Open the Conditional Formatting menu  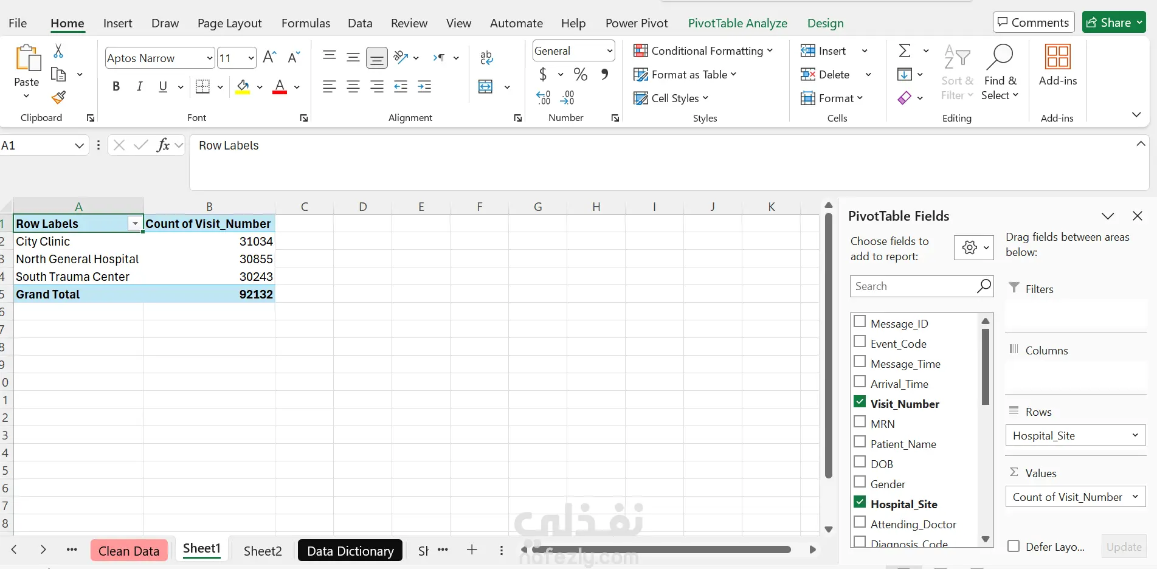click(x=703, y=51)
